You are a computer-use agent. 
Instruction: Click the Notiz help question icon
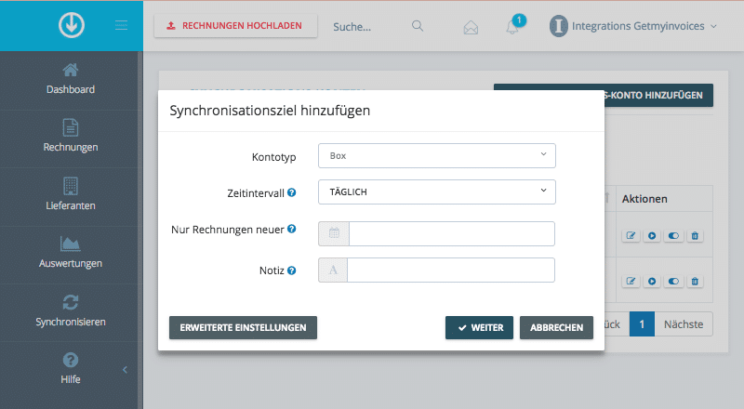292,270
